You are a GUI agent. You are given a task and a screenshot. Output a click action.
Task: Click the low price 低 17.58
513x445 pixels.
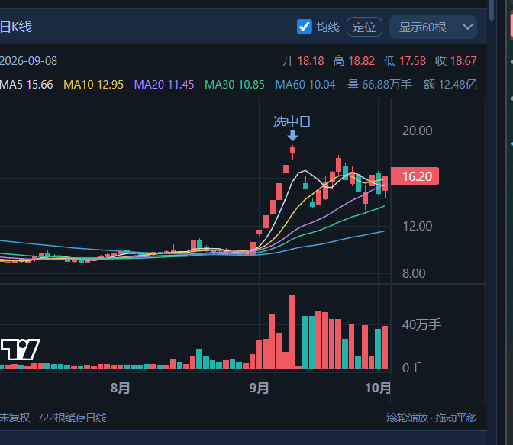[405, 61]
